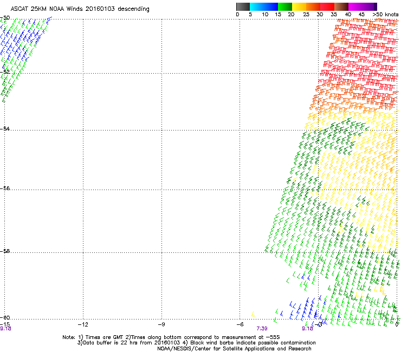401x352 pixels.
Task: Click the "-52" latitude axis label
Action: click(x=5, y=72)
